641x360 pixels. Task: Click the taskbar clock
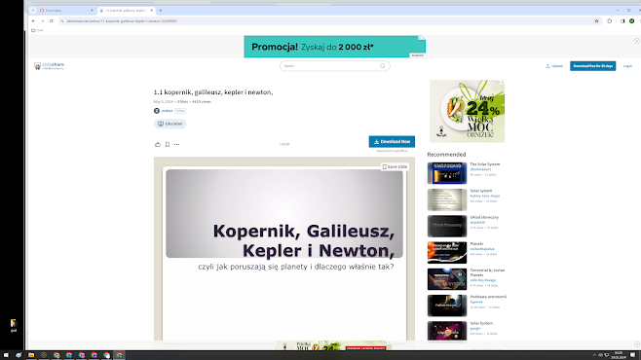click(619, 355)
